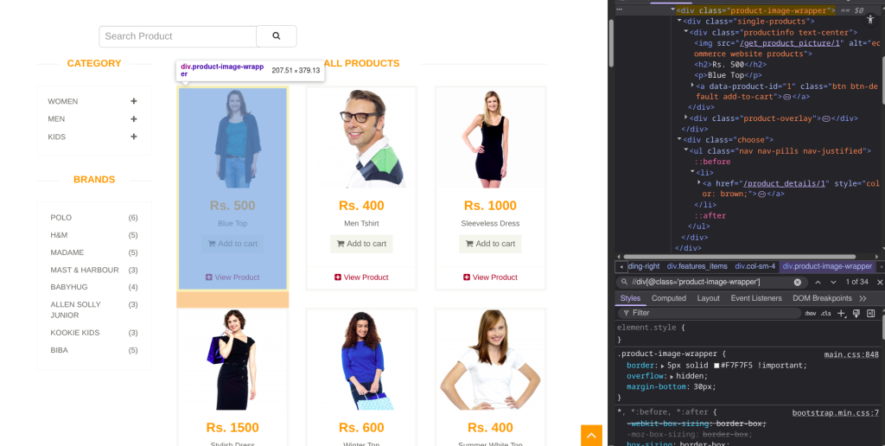Click the search magnifier button
Viewport: 885px width, 446px height.
(x=276, y=36)
